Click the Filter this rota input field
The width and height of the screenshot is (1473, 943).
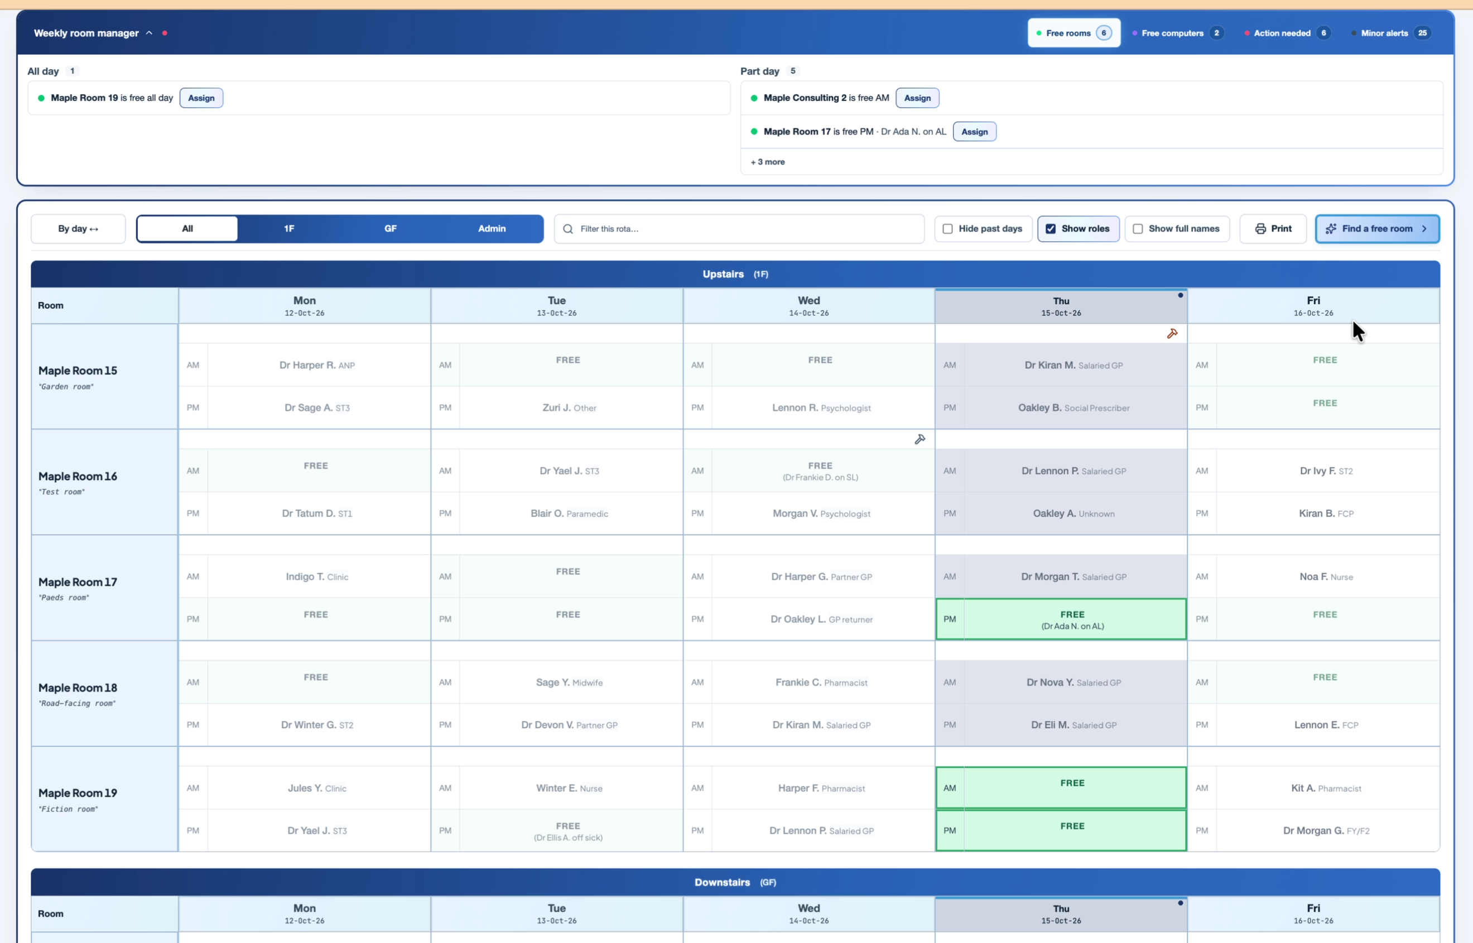738,228
